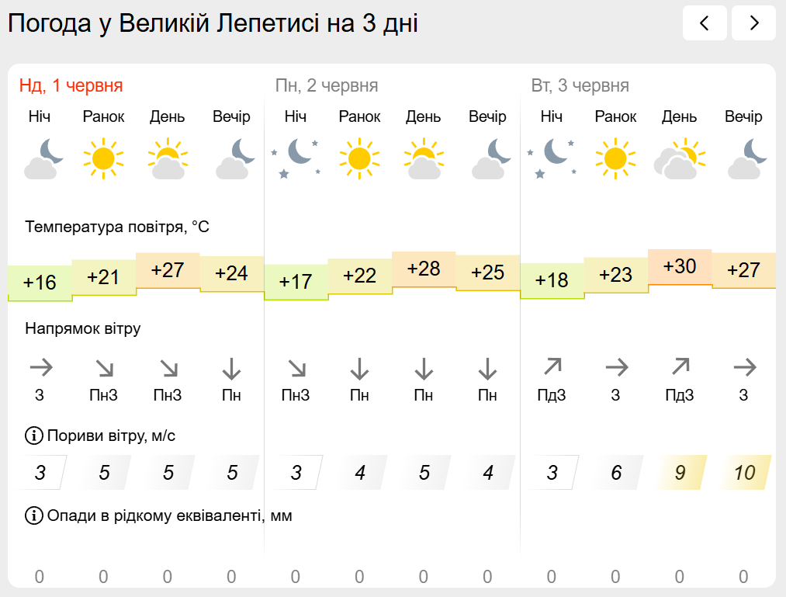Click Tuesday daytime cloudy sun icon
Viewport: 786px width, 597px height.
pyautogui.click(x=679, y=158)
